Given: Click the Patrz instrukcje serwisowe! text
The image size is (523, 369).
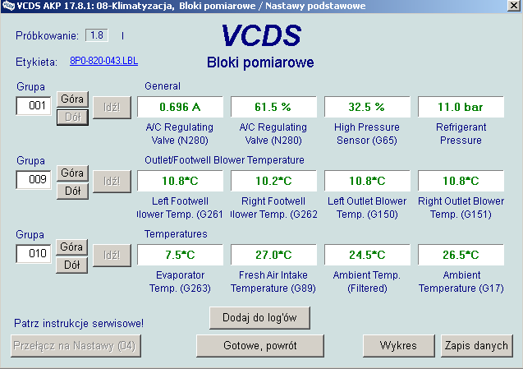Looking at the screenshot, I should (x=79, y=323).
